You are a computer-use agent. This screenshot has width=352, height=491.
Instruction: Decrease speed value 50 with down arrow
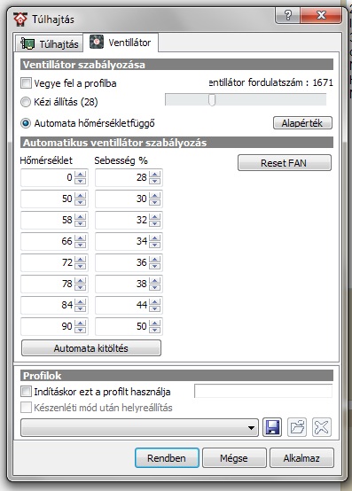(154, 330)
